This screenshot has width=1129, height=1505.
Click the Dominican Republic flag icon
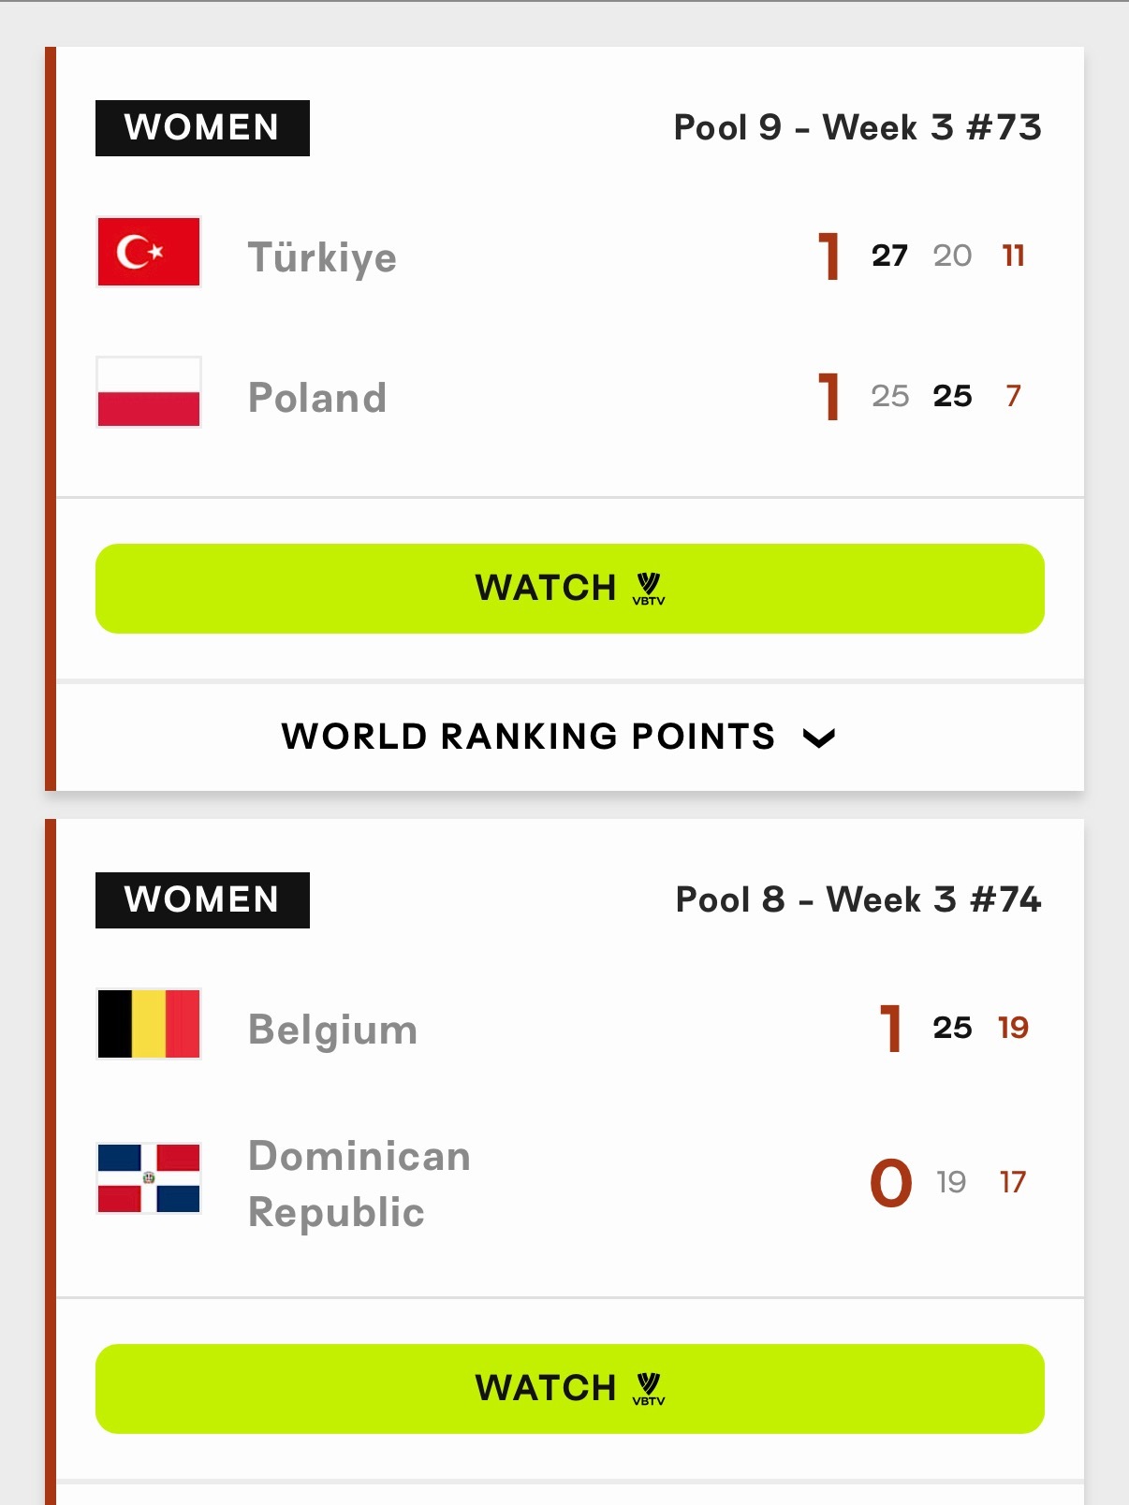point(149,1178)
